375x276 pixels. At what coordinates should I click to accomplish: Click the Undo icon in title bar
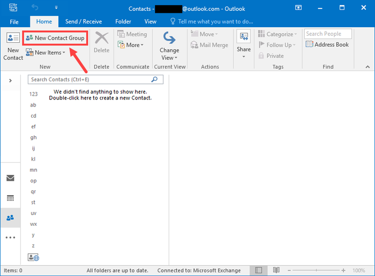point(35,9)
